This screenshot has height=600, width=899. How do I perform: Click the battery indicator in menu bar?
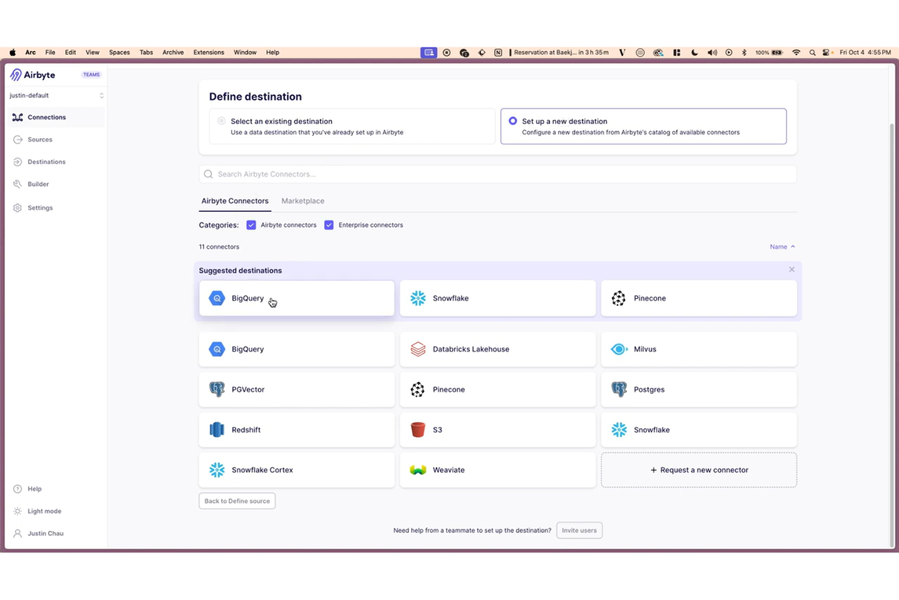[769, 52]
